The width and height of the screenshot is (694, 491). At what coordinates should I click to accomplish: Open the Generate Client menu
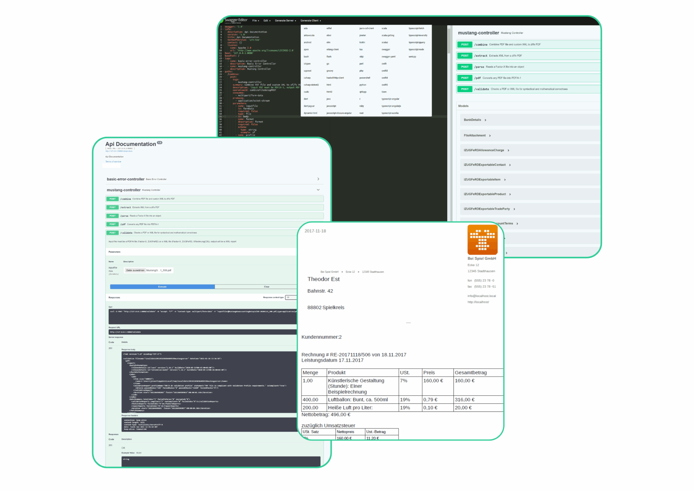click(x=310, y=20)
